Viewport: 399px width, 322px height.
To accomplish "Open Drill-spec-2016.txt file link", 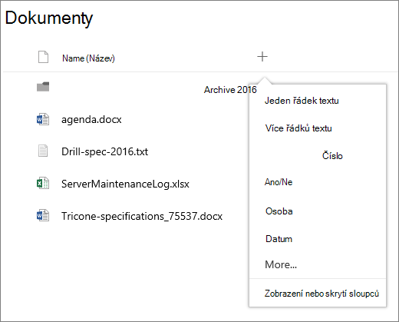I will [104, 151].
